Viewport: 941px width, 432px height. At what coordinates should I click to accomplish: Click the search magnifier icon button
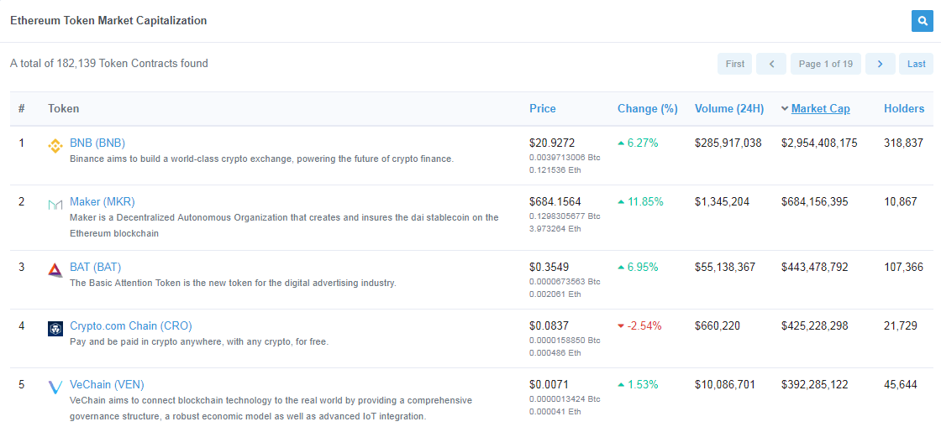click(x=922, y=21)
